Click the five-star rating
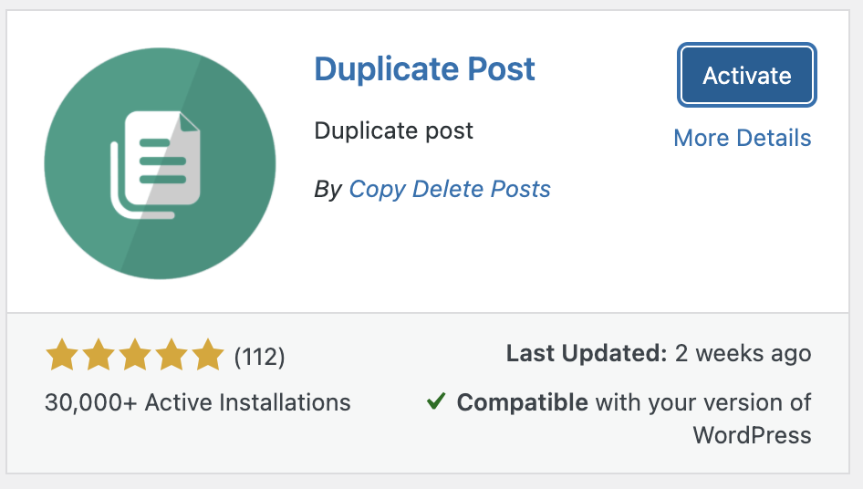Screen dimensions: 863x489 (x=135, y=355)
